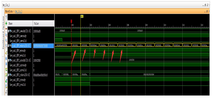The width and height of the screenshot is (214, 98).
Task: Click the Name column header
Action: tap(20, 23)
